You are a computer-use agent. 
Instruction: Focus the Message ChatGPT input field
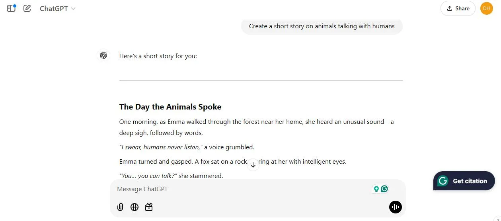[239, 189]
